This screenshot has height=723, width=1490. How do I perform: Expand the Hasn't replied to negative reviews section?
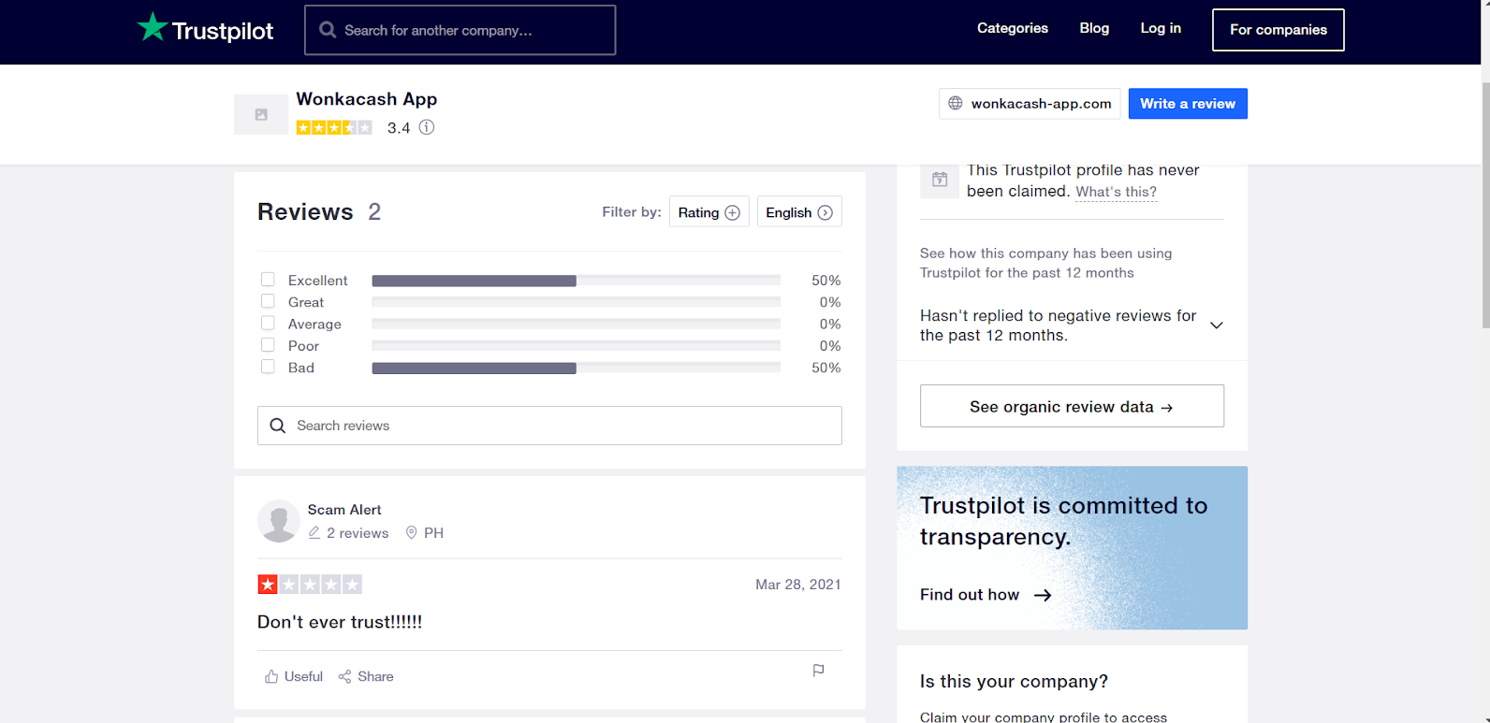(1217, 325)
